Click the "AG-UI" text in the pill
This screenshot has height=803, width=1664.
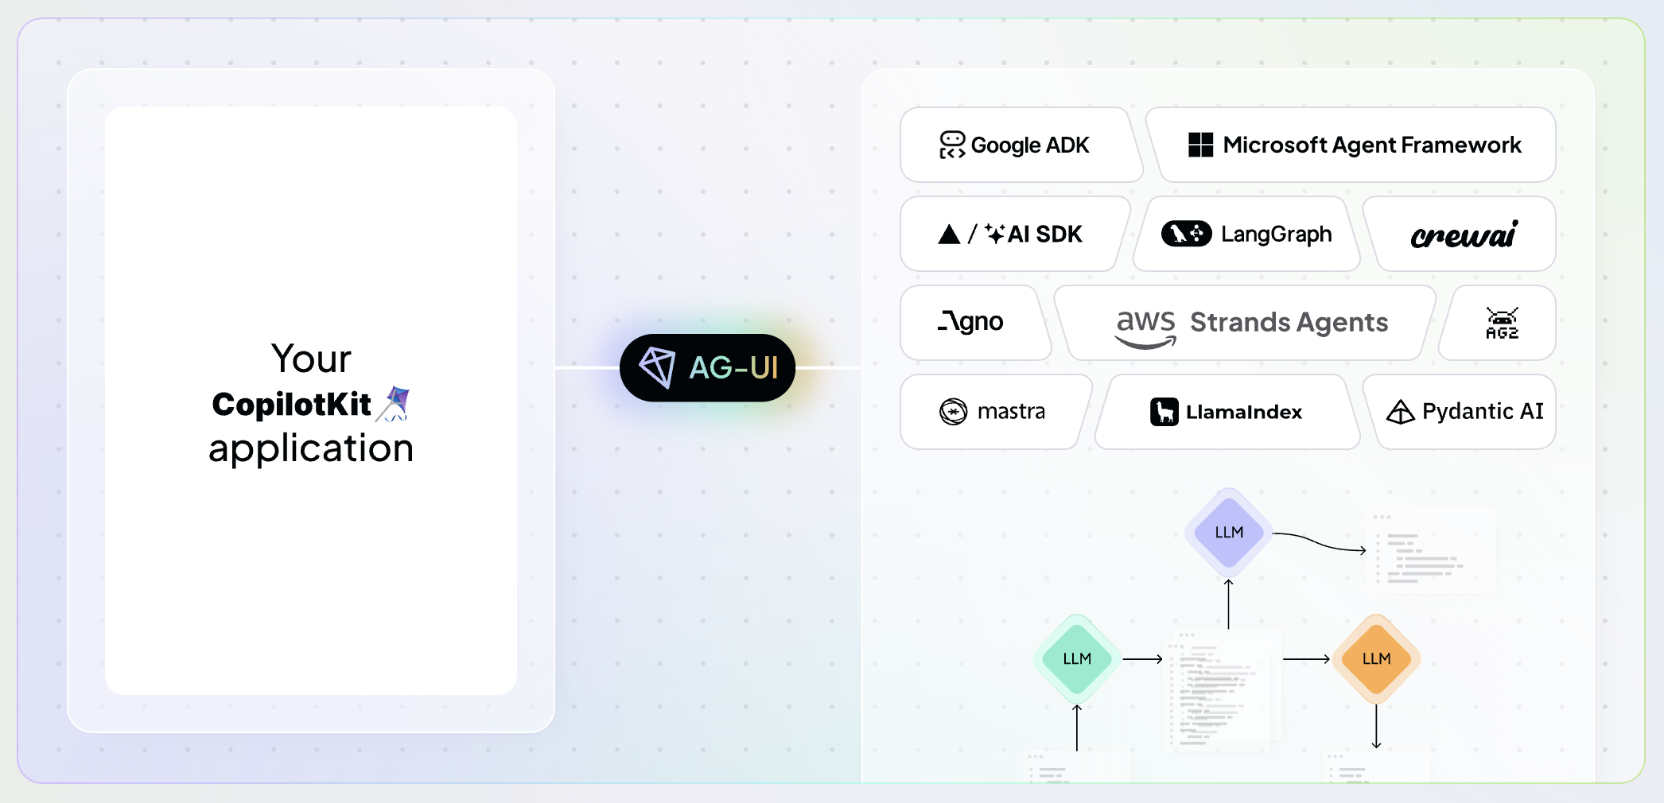733,367
